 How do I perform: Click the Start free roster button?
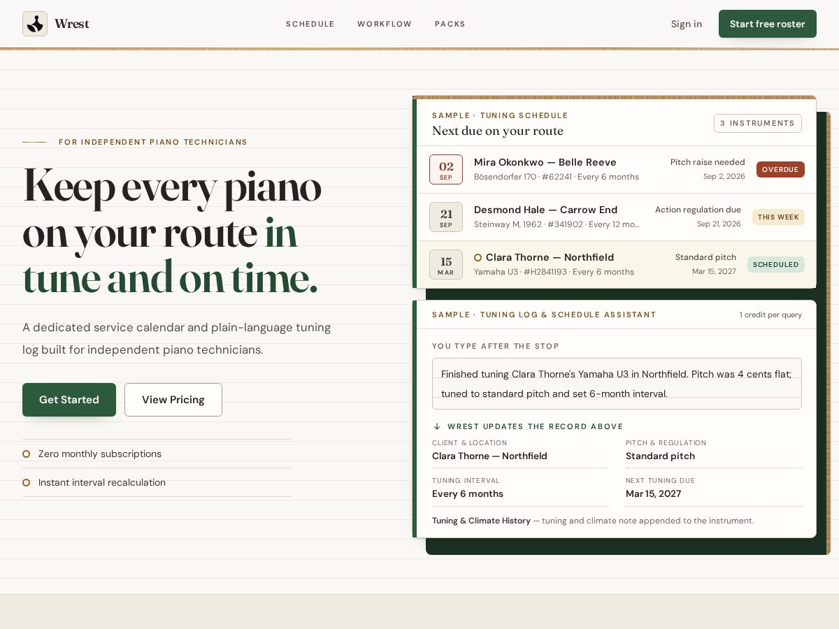pyautogui.click(x=768, y=24)
